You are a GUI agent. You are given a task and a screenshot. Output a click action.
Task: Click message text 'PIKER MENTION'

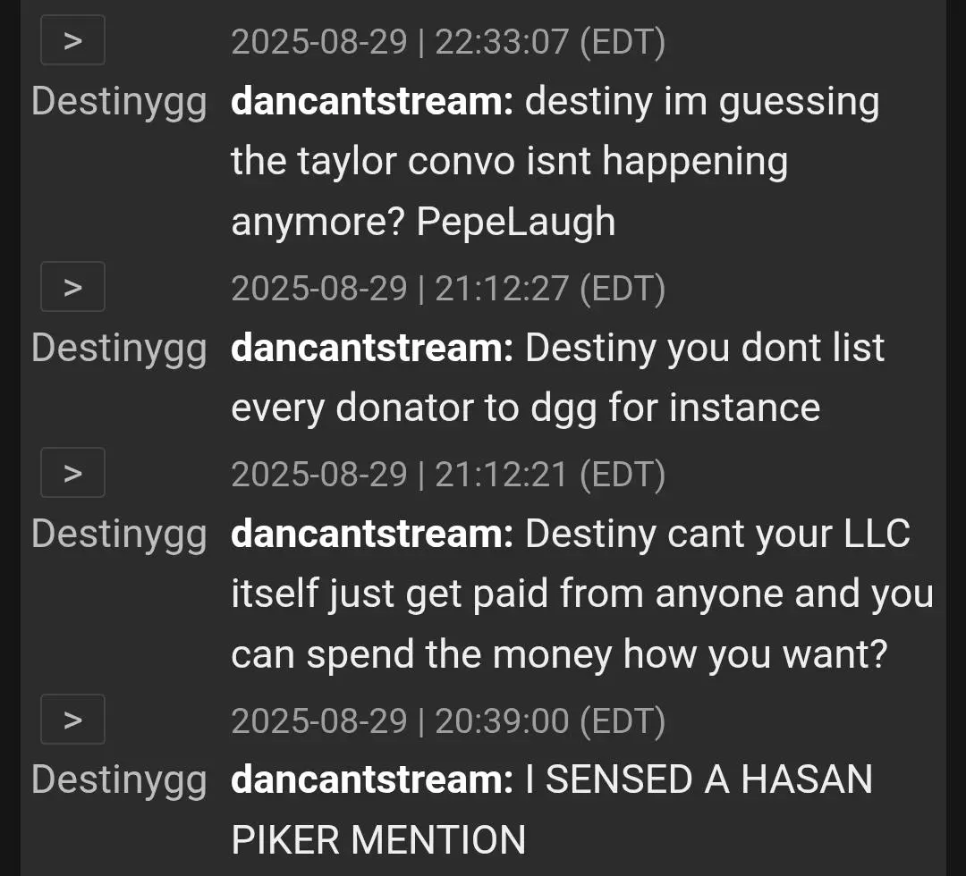click(378, 839)
